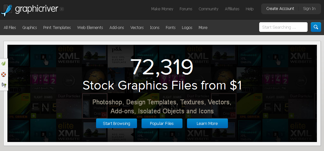Go to Forums
324x151 pixels.
186,9
